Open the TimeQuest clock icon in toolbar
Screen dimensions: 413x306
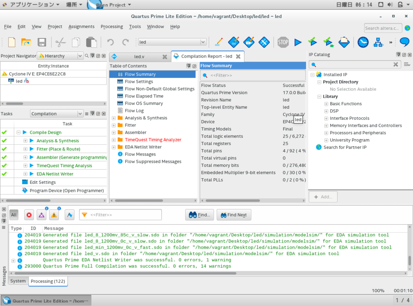363,42
